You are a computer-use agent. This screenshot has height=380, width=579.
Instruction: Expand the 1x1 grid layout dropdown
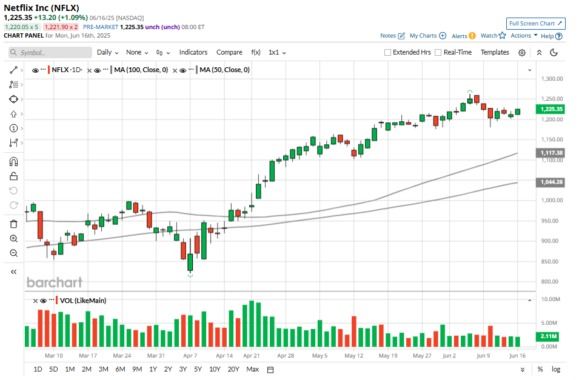coord(277,53)
